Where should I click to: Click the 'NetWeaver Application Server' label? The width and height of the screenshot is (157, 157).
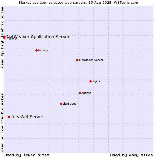(38, 37)
